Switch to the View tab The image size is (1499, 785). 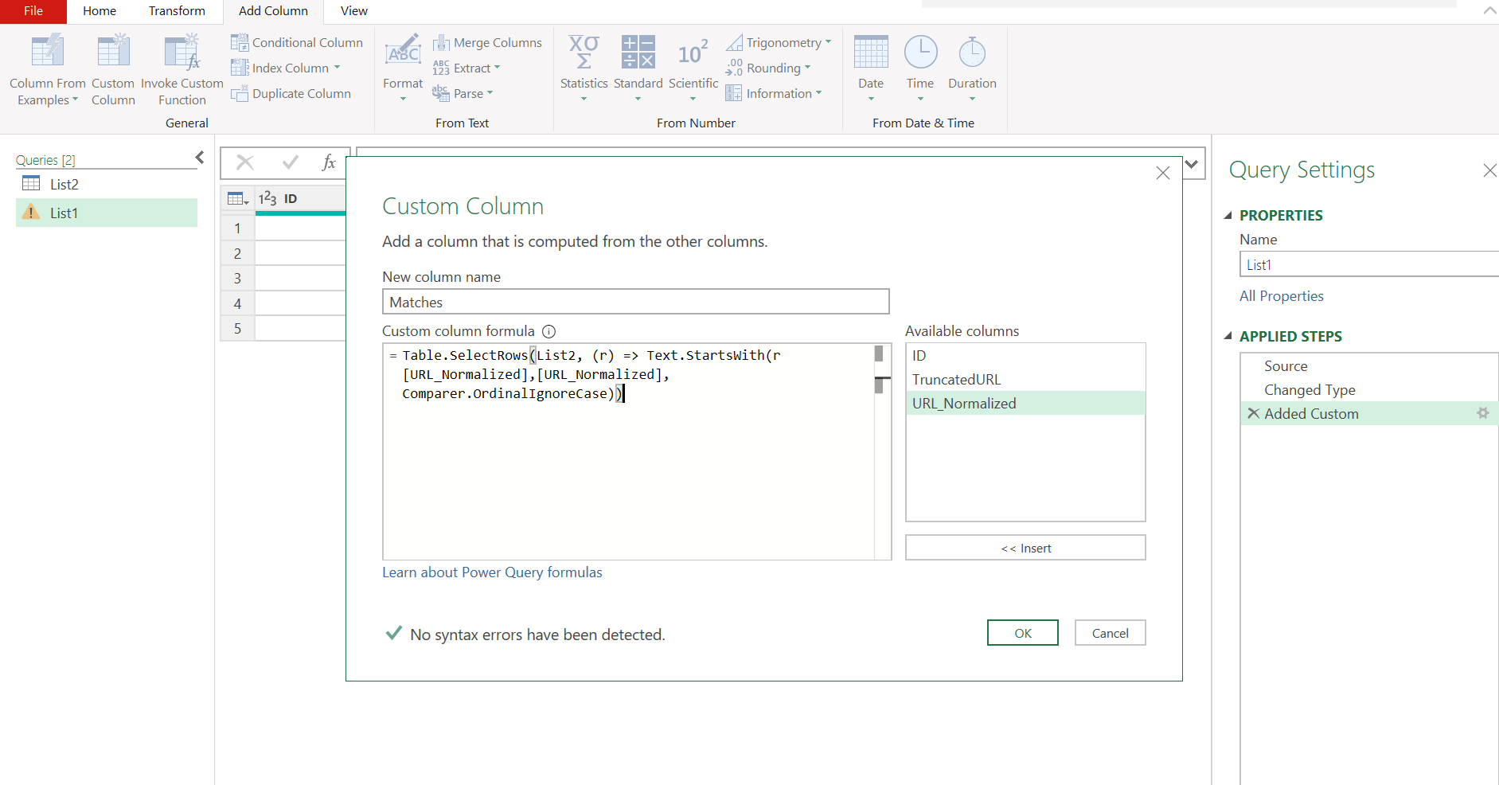tap(354, 11)
